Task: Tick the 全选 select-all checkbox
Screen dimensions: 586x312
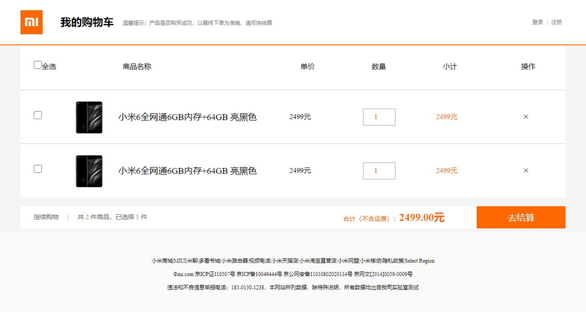Action: coord(38,65)
